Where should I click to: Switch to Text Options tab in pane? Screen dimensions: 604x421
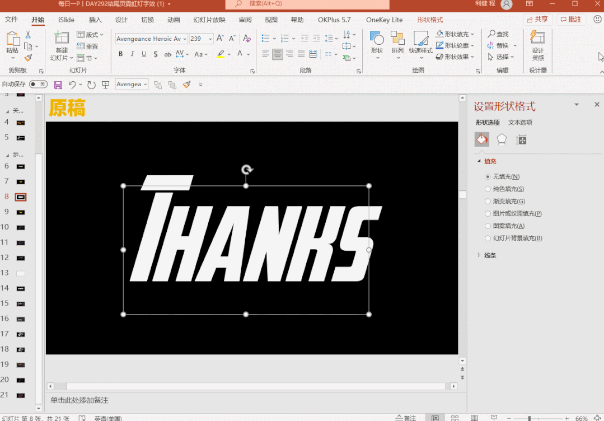[x=520, y=123]
